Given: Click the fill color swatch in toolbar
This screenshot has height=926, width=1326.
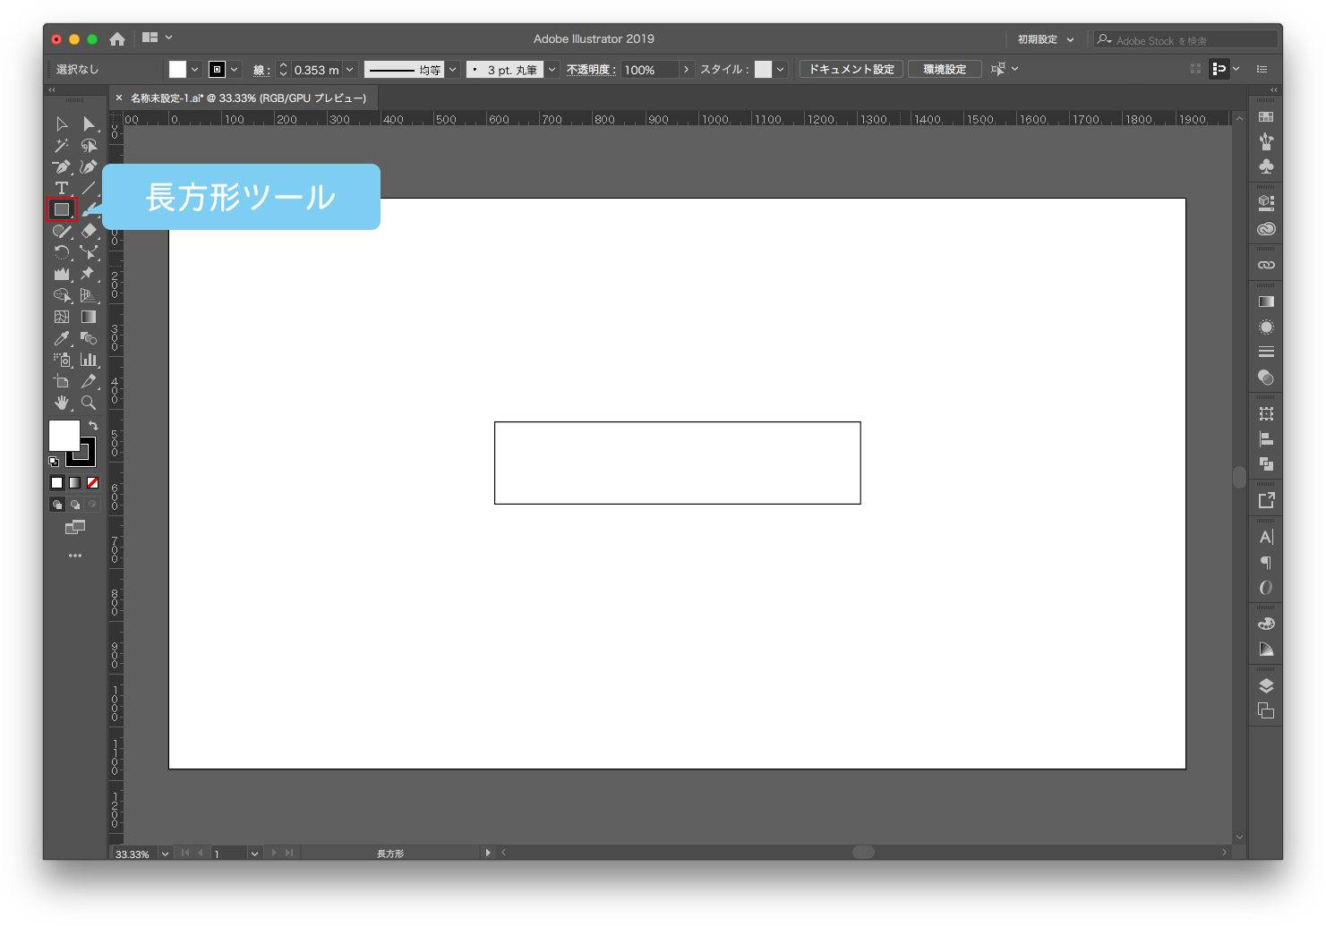Looking at the screenshot, I should (63, 435).
